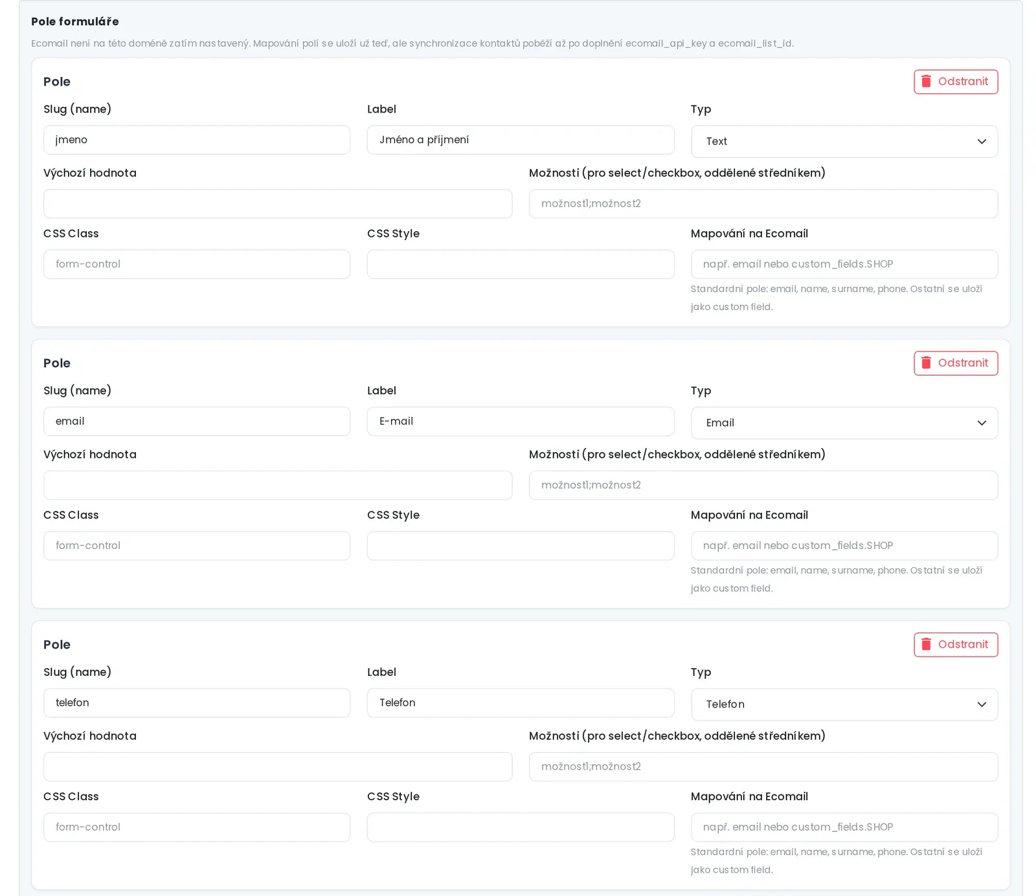Click Výchozí hodnota input in jmeno field
Viewport: 1036px width, 896px height.
pos(278,204)
